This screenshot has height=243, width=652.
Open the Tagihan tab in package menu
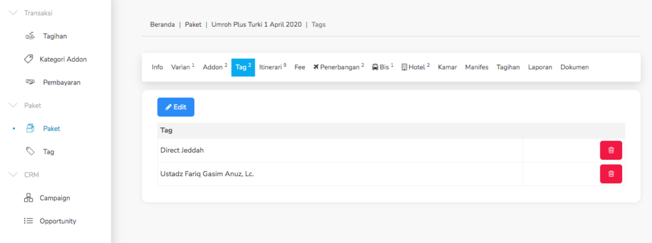tap(508, 67)
